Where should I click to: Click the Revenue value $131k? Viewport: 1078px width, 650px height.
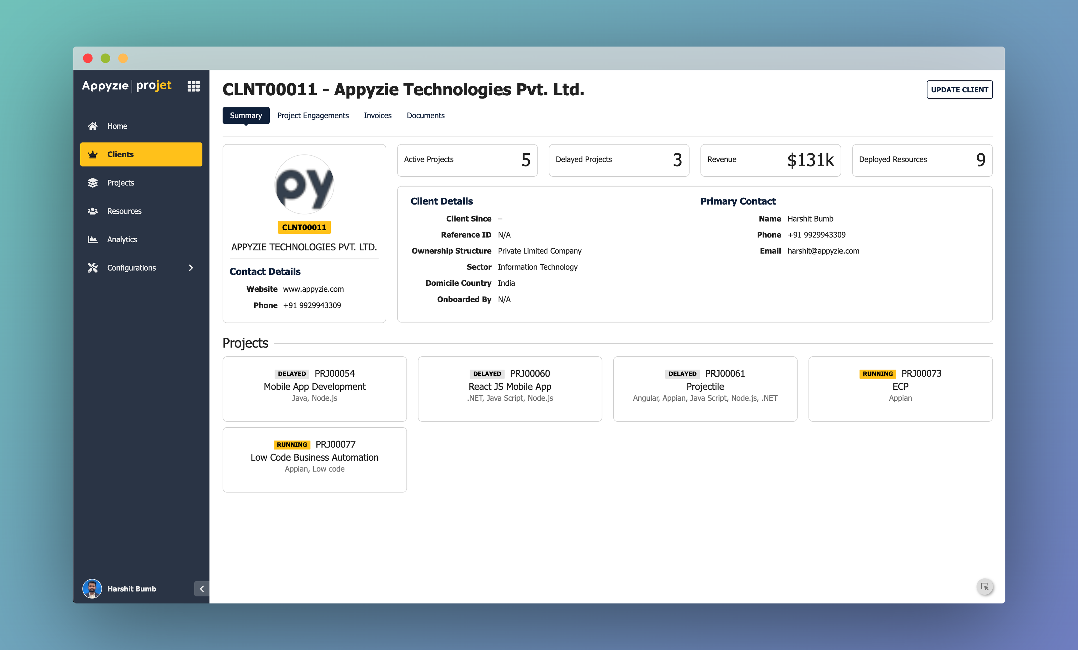(811, 160)
